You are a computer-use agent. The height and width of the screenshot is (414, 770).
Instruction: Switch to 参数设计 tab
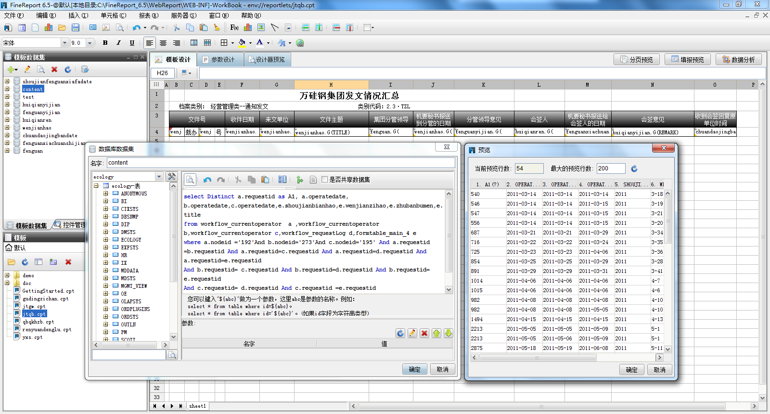[220, 60]
